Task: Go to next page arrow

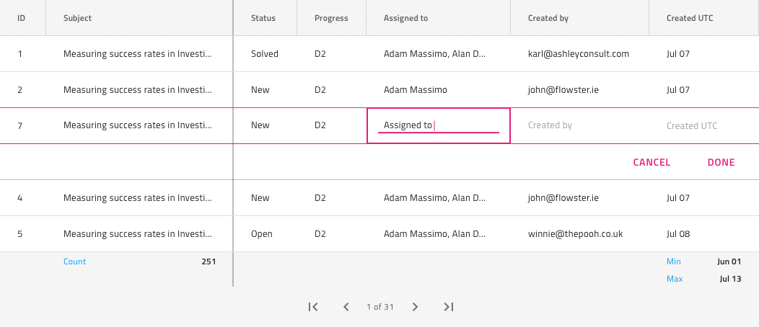Action: tap(415, 307)
